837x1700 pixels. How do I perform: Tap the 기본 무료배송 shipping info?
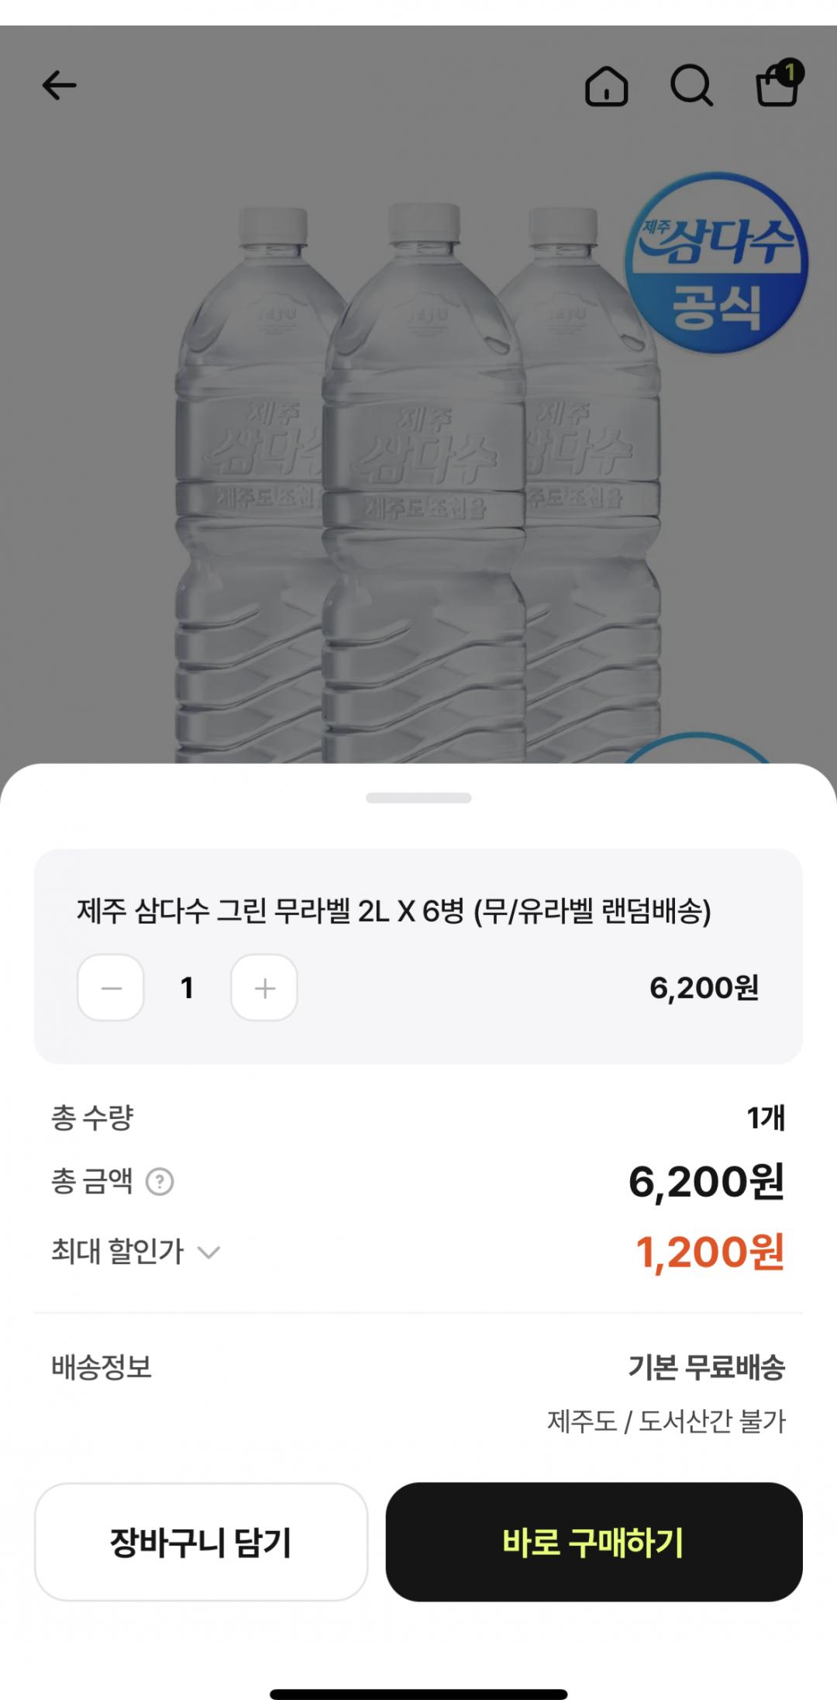[x=706, y=1367]
